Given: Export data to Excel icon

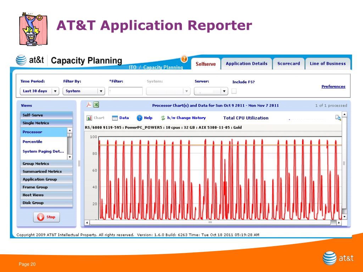Looking at the screenshot, I should pyautogui.click(x=96, y=105).
